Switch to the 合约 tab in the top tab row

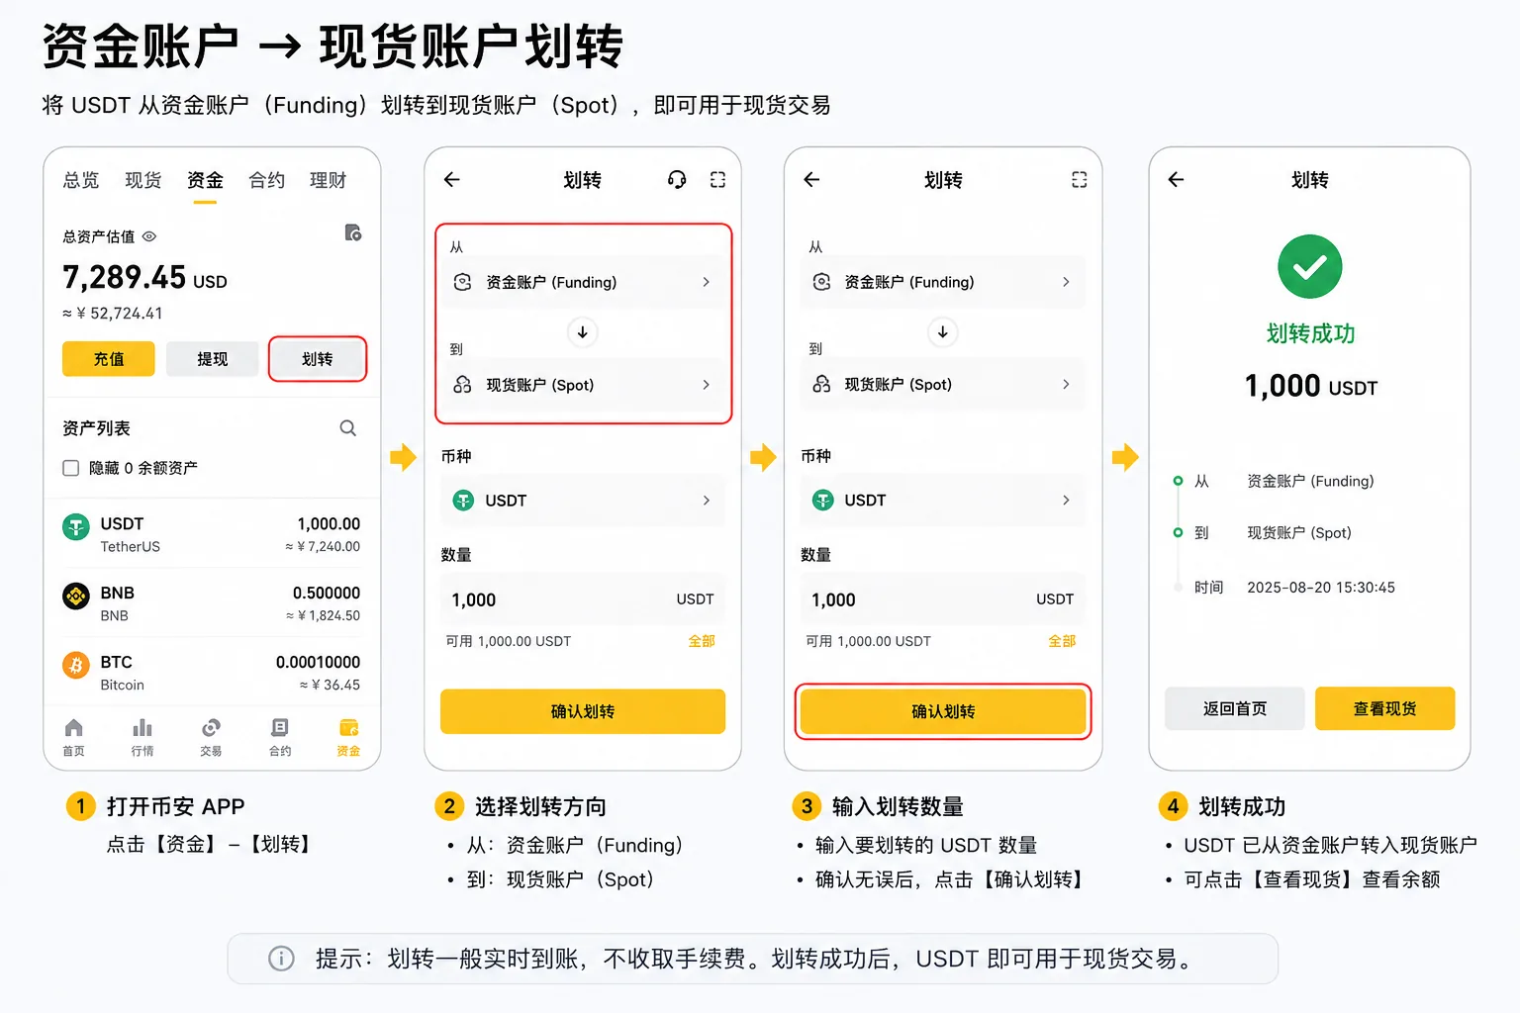pyautogui.click(x=267, y=180)
